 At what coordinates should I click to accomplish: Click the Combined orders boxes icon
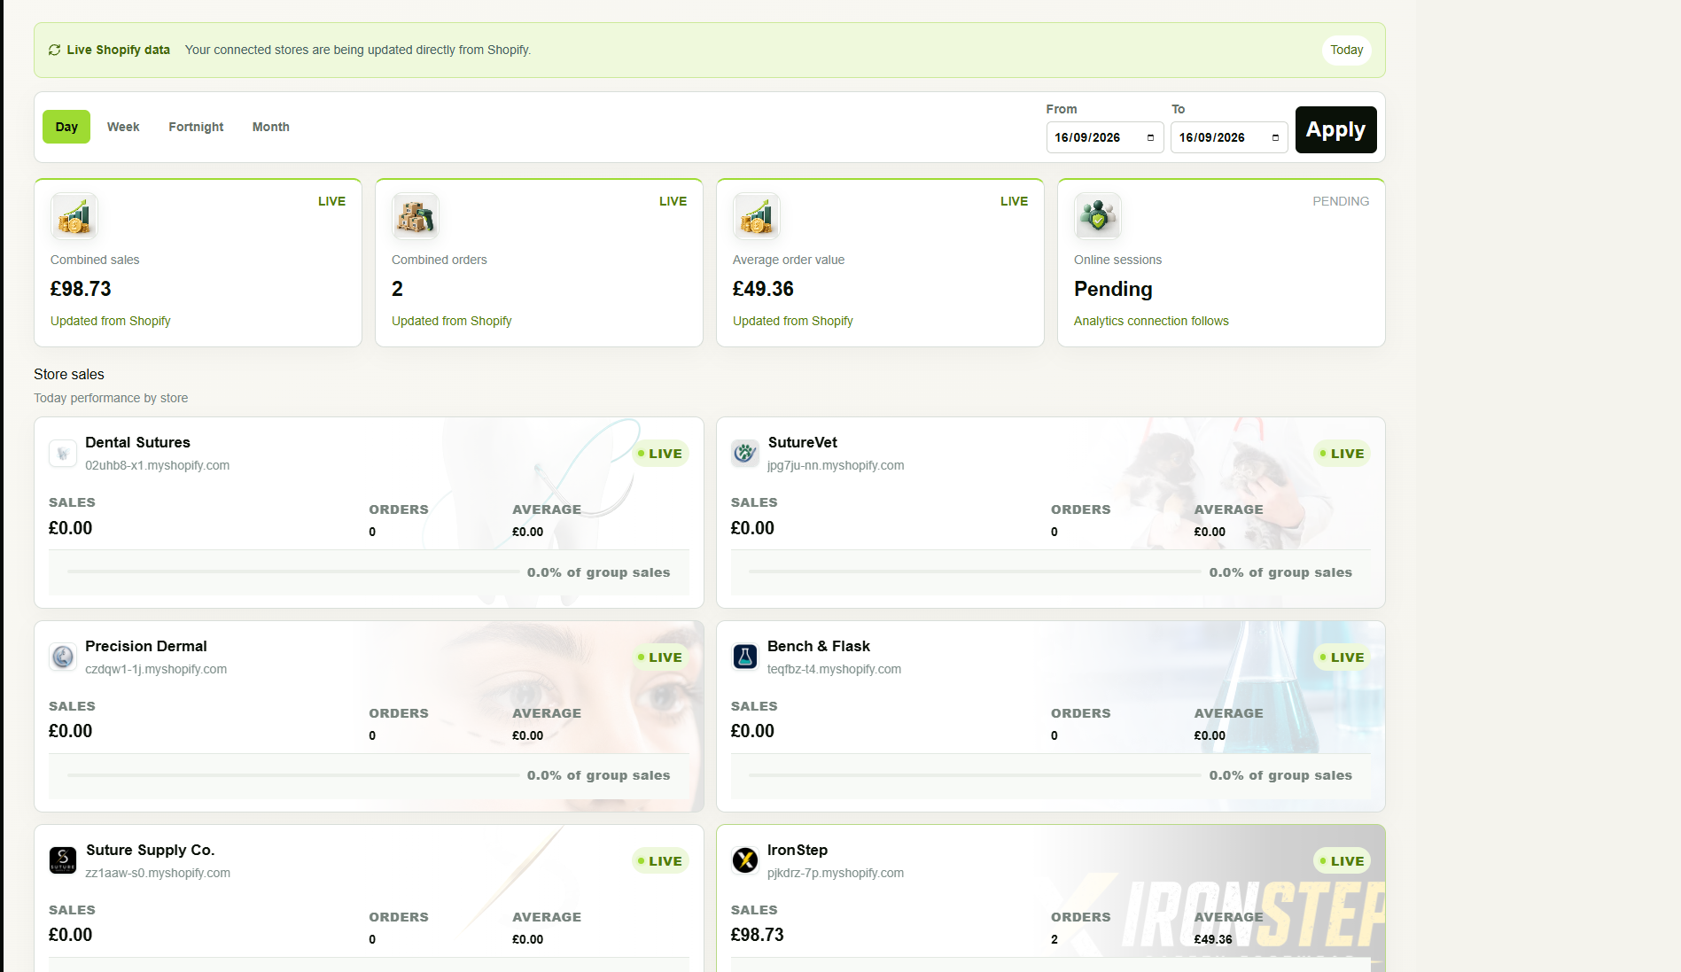pos(416,216)
